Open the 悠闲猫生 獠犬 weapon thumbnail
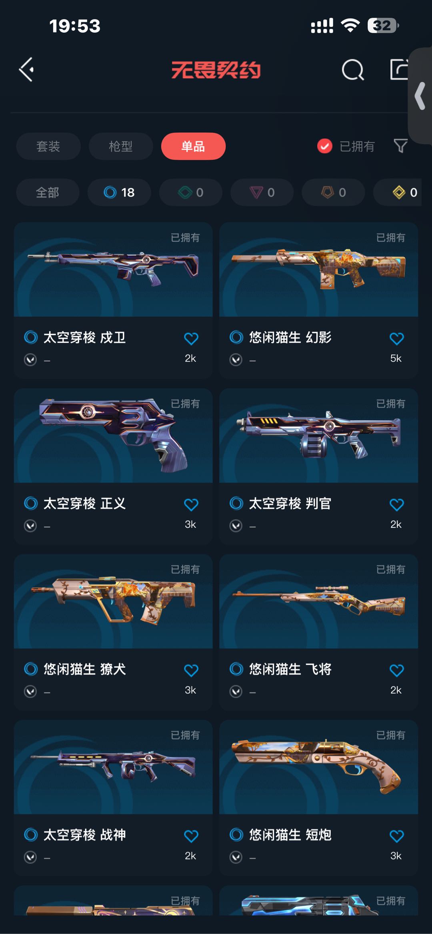Image resolution: width=432 pixels, height=934 pixels. pyautogui.click(x=113, y=601)
